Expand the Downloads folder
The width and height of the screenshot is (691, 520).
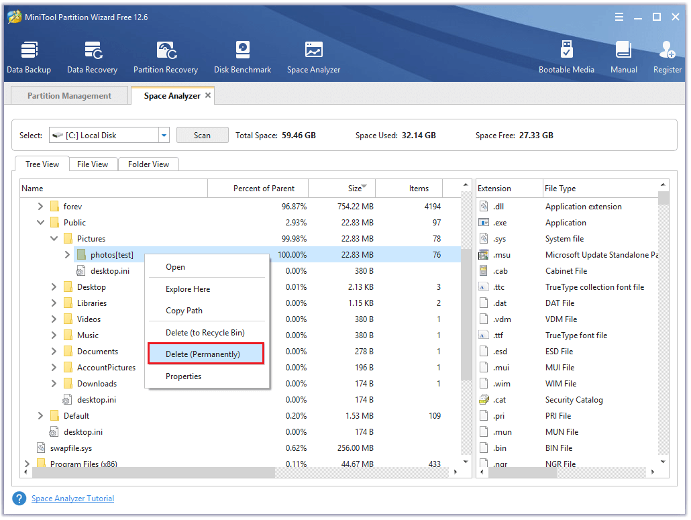[x=54, y=384]
